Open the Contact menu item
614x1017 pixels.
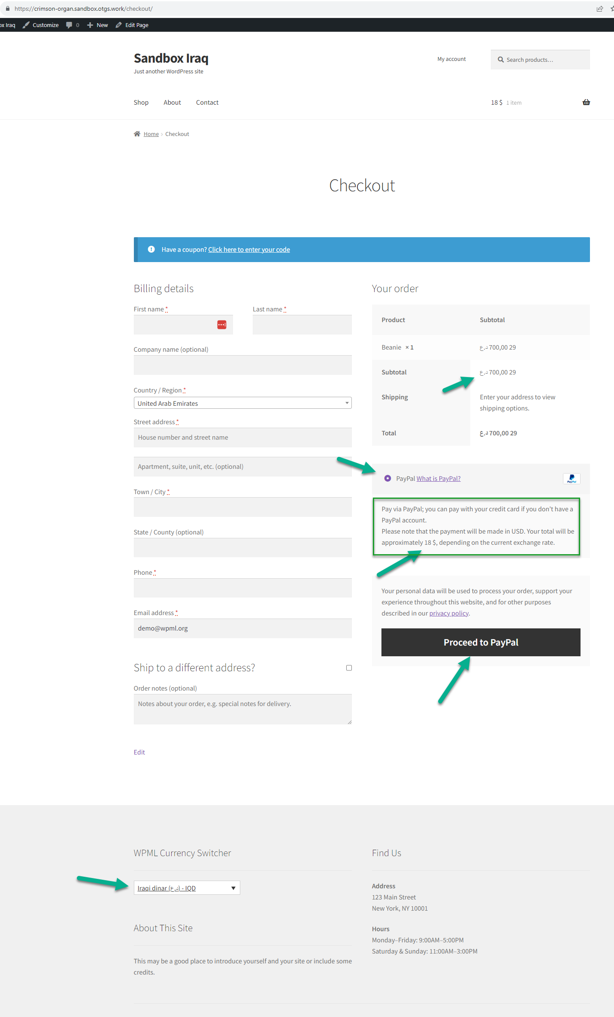(x=207, y=103)
